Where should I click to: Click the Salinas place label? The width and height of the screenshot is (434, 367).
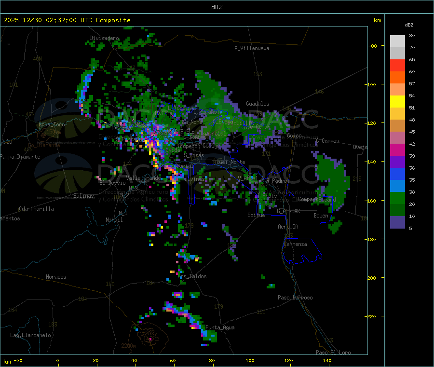(x=83, y=196)
